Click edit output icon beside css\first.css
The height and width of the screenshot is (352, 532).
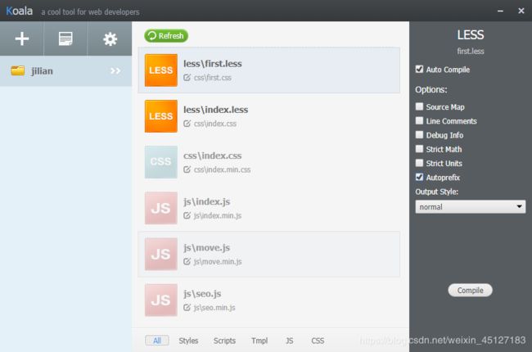(x=187, y=78)
